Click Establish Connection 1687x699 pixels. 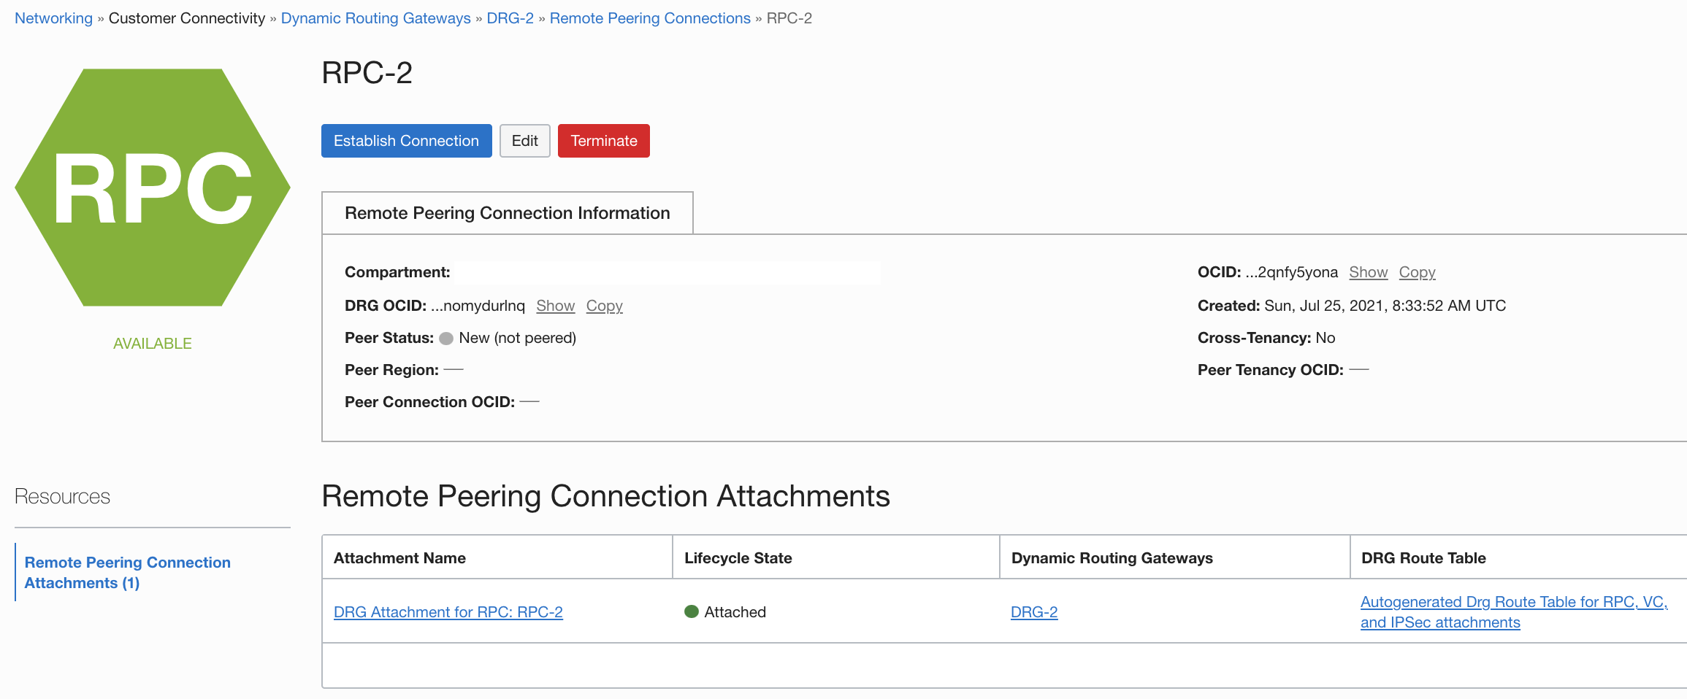coord(406,140)
